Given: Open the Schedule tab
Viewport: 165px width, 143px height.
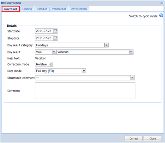Looking at the screenshot, I should pyautogui.click(x=42, y=9).
